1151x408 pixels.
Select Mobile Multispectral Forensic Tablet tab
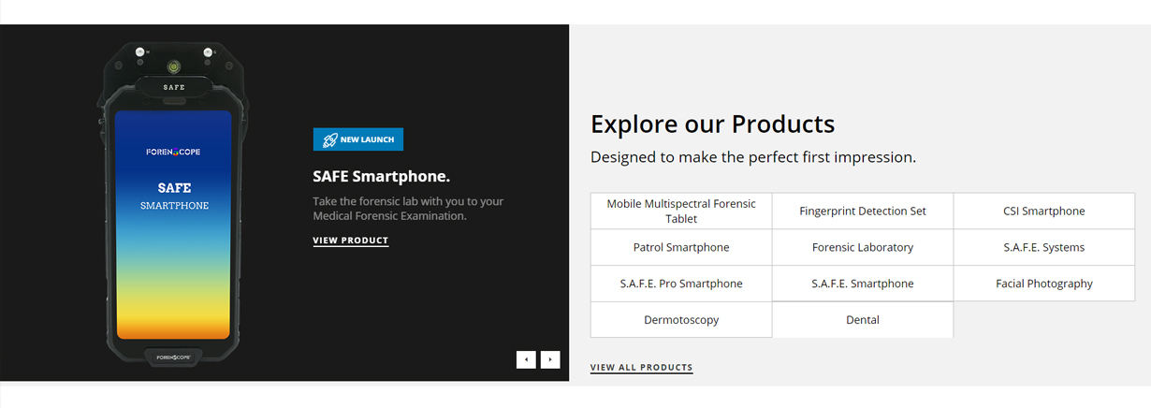[681, 211]
